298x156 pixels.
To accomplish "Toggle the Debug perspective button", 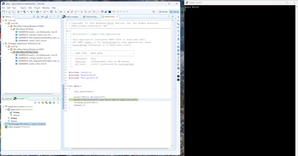I will click(174, 12).
